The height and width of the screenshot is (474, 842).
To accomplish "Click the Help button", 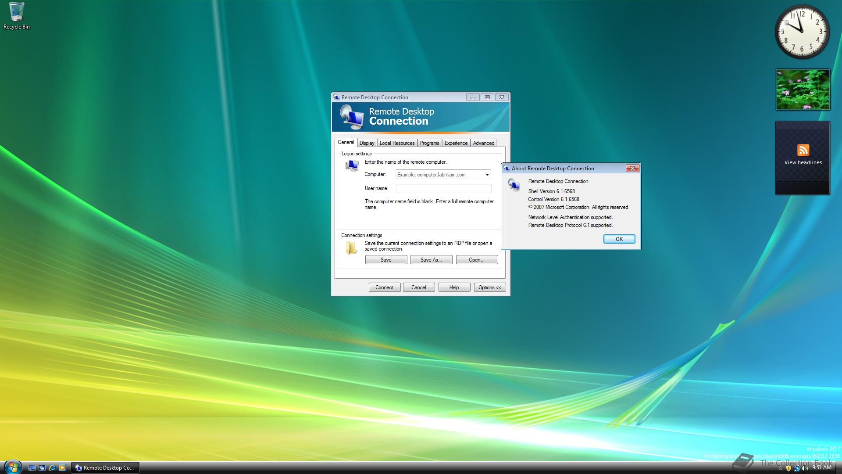I will tap(454, 287).
